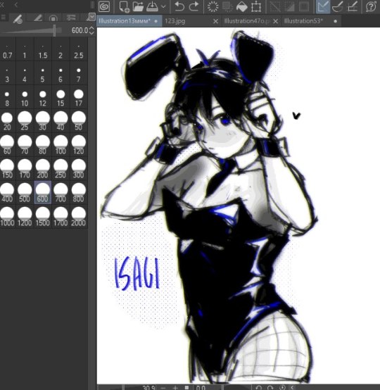Choose the 170 brush size preset
Viewport: 380px width, 390px height.
[x=25, y=169]
